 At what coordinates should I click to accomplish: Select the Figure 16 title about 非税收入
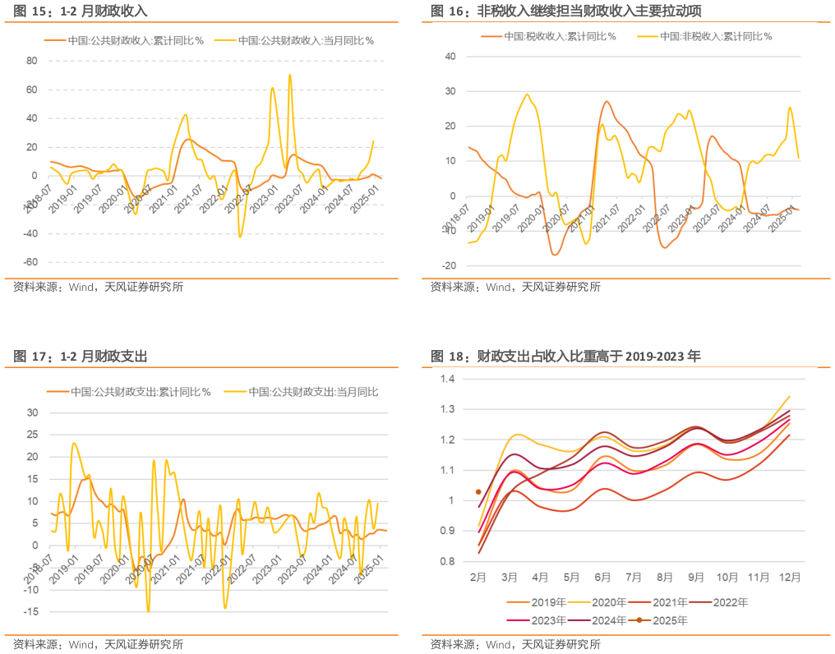click(565, 11)
